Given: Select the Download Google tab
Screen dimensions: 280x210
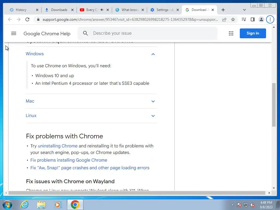Looking at the screenshot, I should coord(200,10).
